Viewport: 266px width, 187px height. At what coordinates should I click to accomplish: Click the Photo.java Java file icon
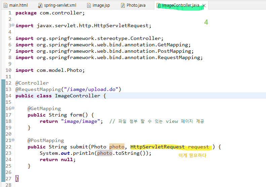(123, 5)
